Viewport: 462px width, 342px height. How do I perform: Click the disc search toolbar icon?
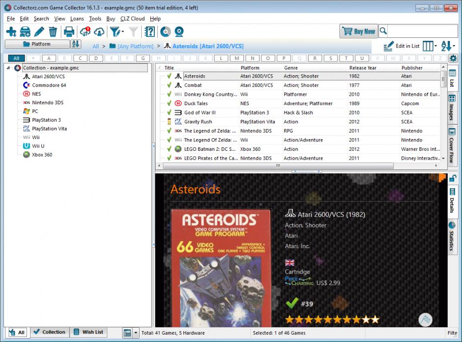165,31
